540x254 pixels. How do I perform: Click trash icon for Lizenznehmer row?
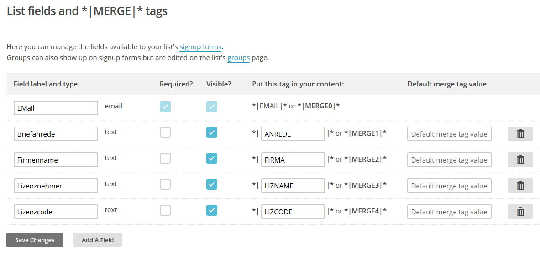coord(520,186)
